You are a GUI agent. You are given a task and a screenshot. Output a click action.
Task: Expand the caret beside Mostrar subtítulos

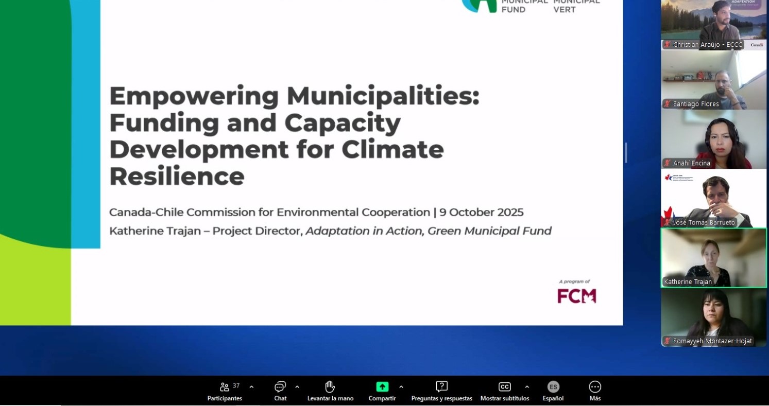click(527, 387)
